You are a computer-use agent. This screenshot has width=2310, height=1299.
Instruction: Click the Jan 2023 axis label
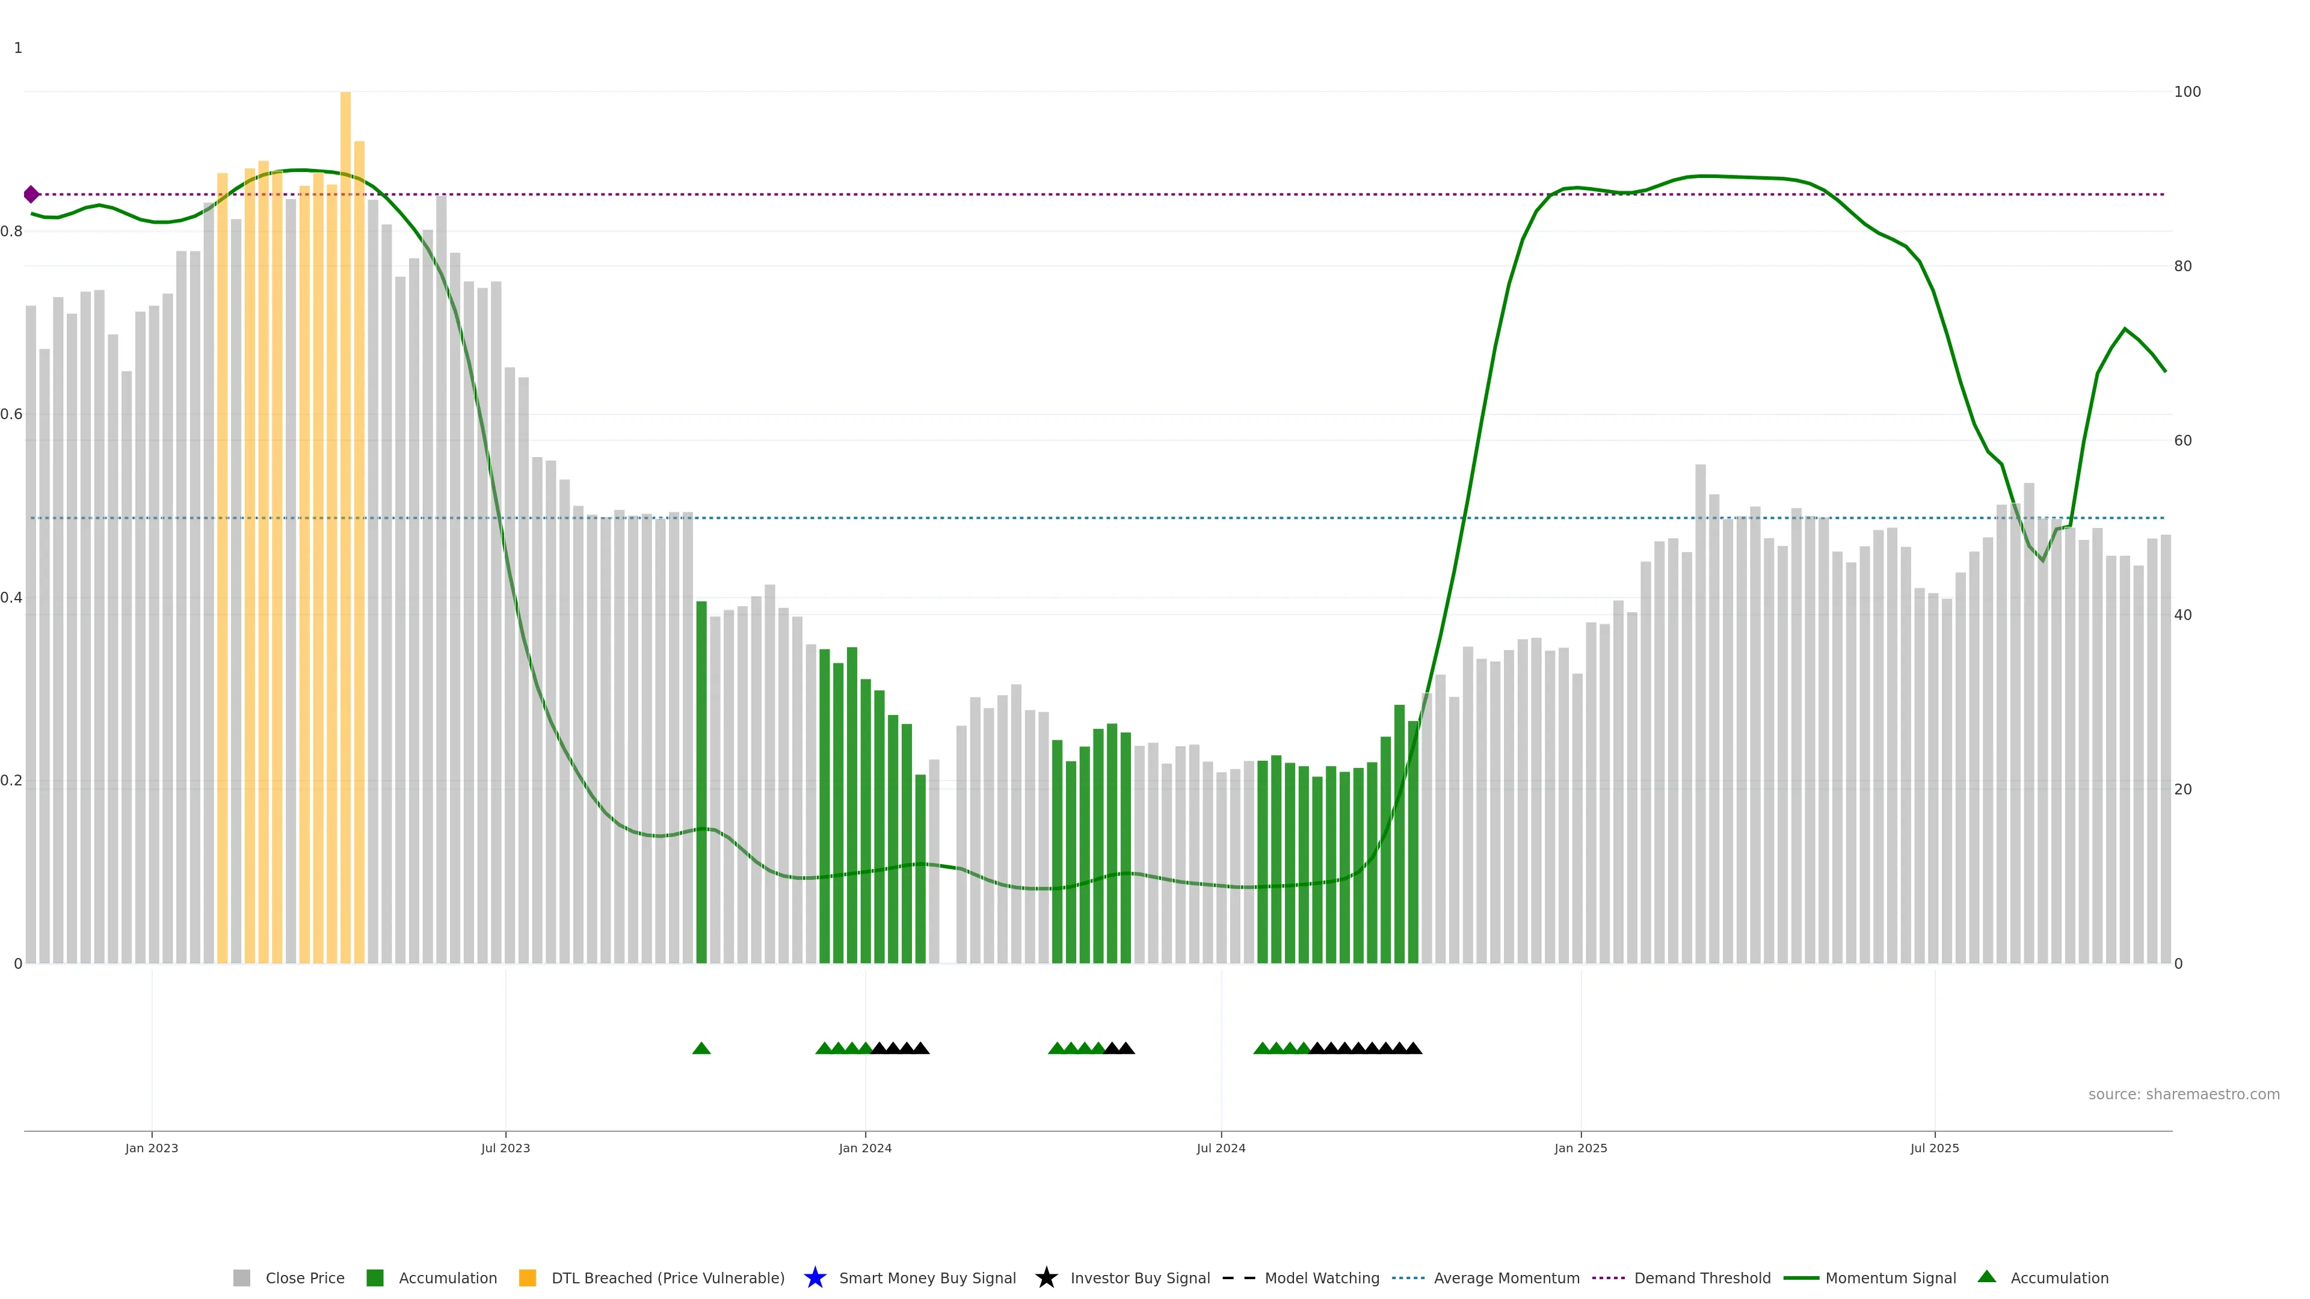pyautogui.click(x=152, y=1149)
